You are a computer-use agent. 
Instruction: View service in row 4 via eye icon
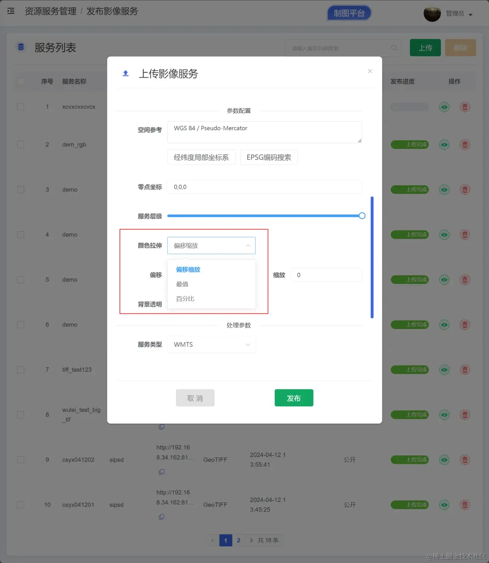point(444,235)
